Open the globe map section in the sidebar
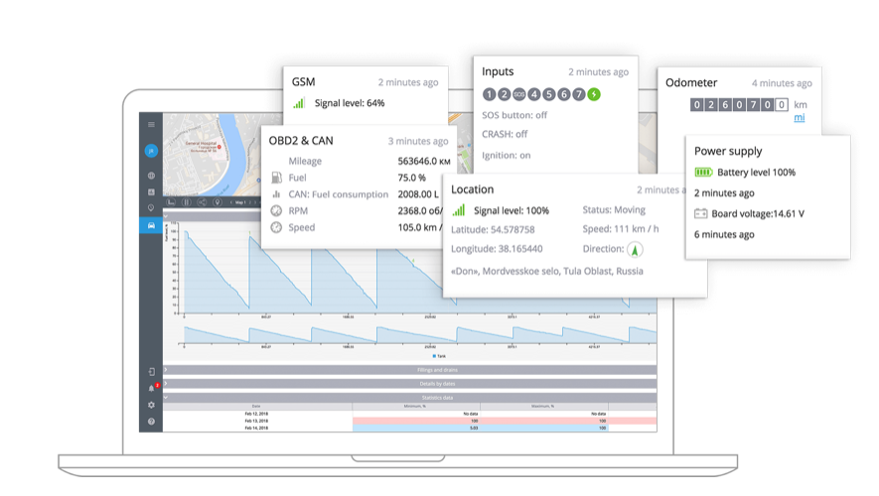The width and height of the screenshot is (879, 496). 151,176
